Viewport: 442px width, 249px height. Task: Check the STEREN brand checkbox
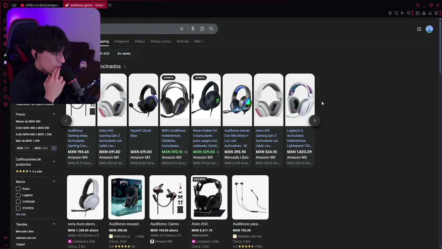click(18, 208)
